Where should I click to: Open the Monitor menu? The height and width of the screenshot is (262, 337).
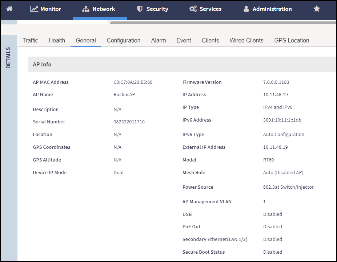tap(45, 9)
